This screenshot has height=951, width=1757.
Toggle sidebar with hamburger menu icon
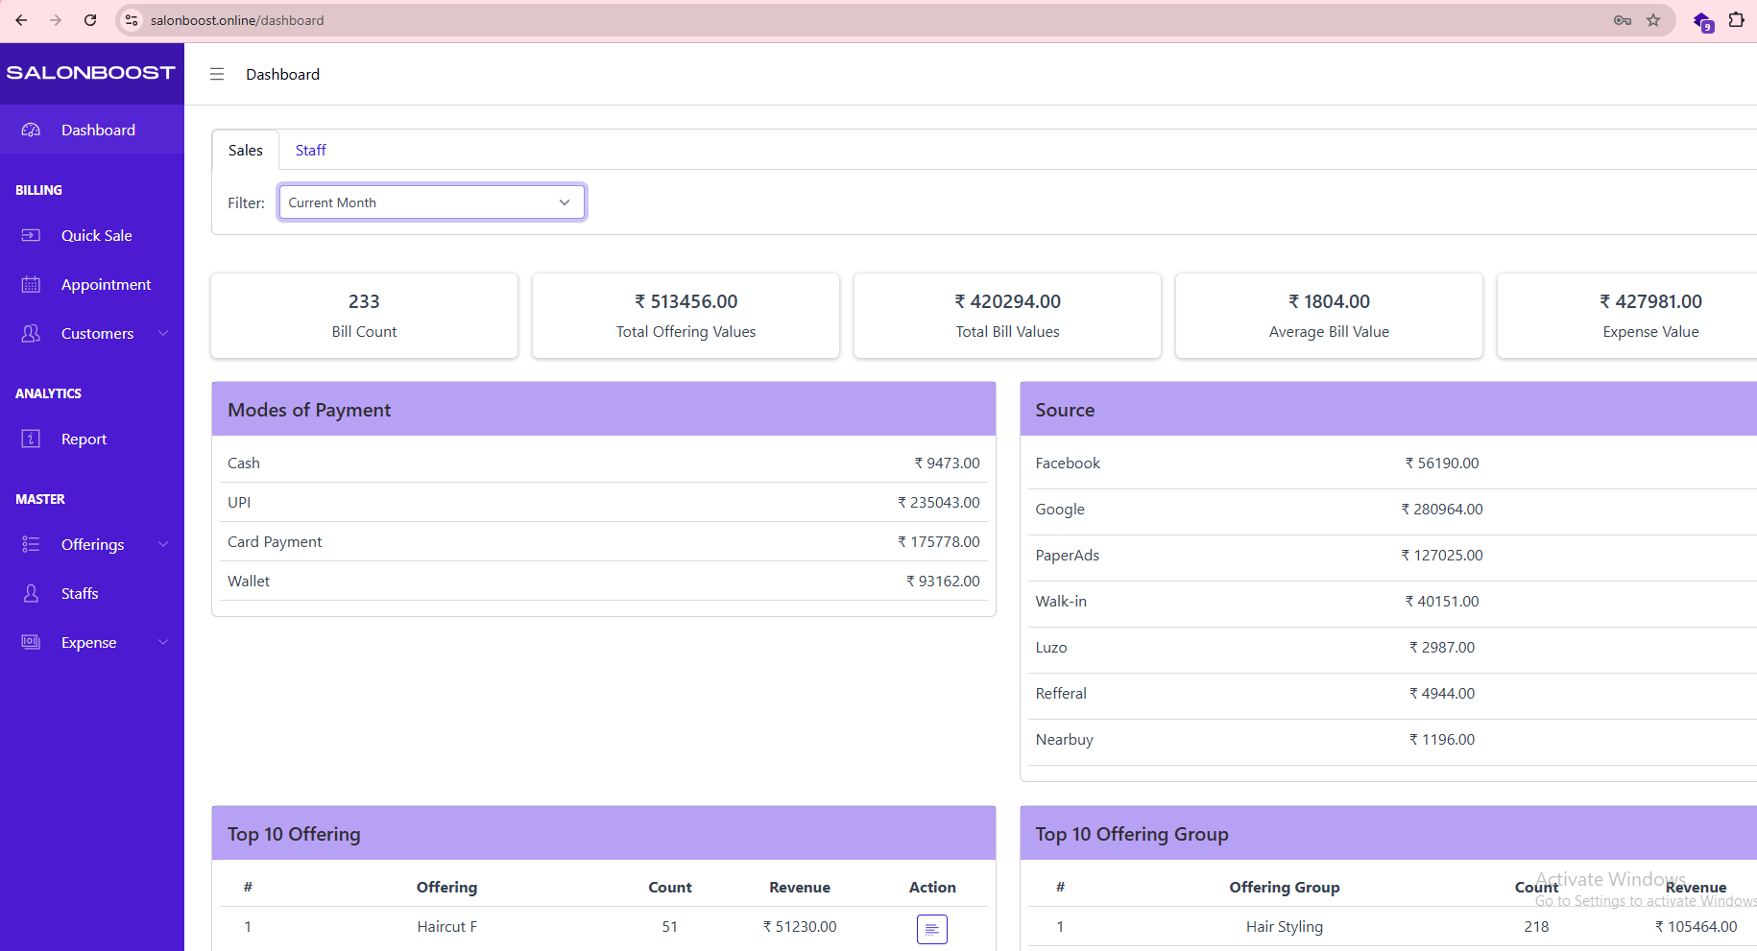click(x=217, y=74)
